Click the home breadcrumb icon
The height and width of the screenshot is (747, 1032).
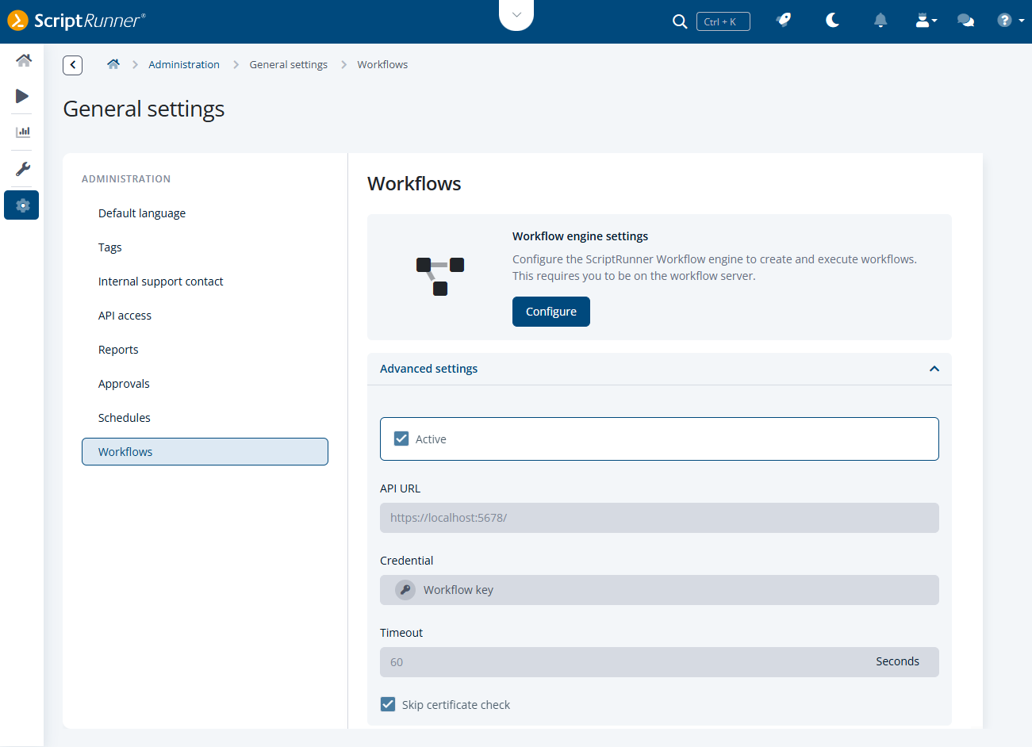(113, 64)
